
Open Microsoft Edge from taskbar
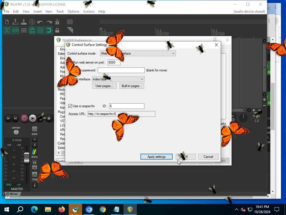[x=34, y=209]
